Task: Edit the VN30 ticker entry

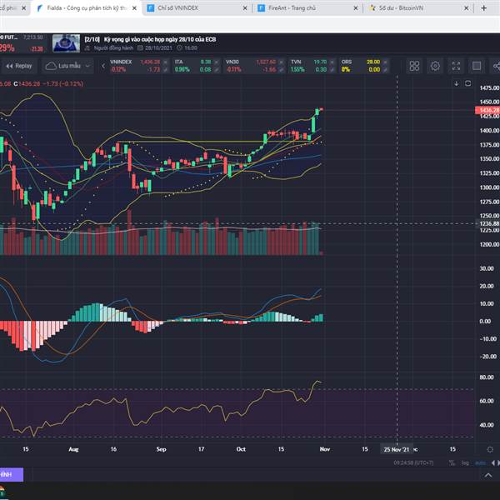Action: [x=282, y=69]
